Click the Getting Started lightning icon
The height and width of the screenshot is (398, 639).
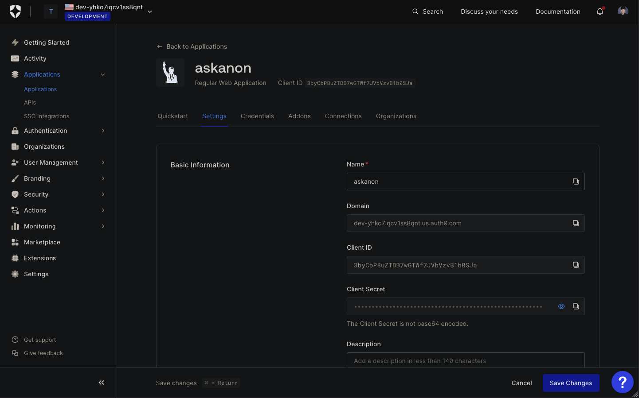point(15,43)
